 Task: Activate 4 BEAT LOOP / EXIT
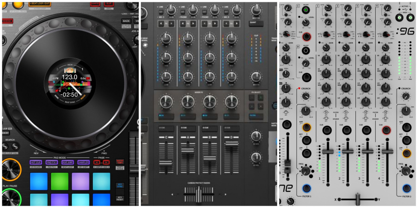click(40, 4)
